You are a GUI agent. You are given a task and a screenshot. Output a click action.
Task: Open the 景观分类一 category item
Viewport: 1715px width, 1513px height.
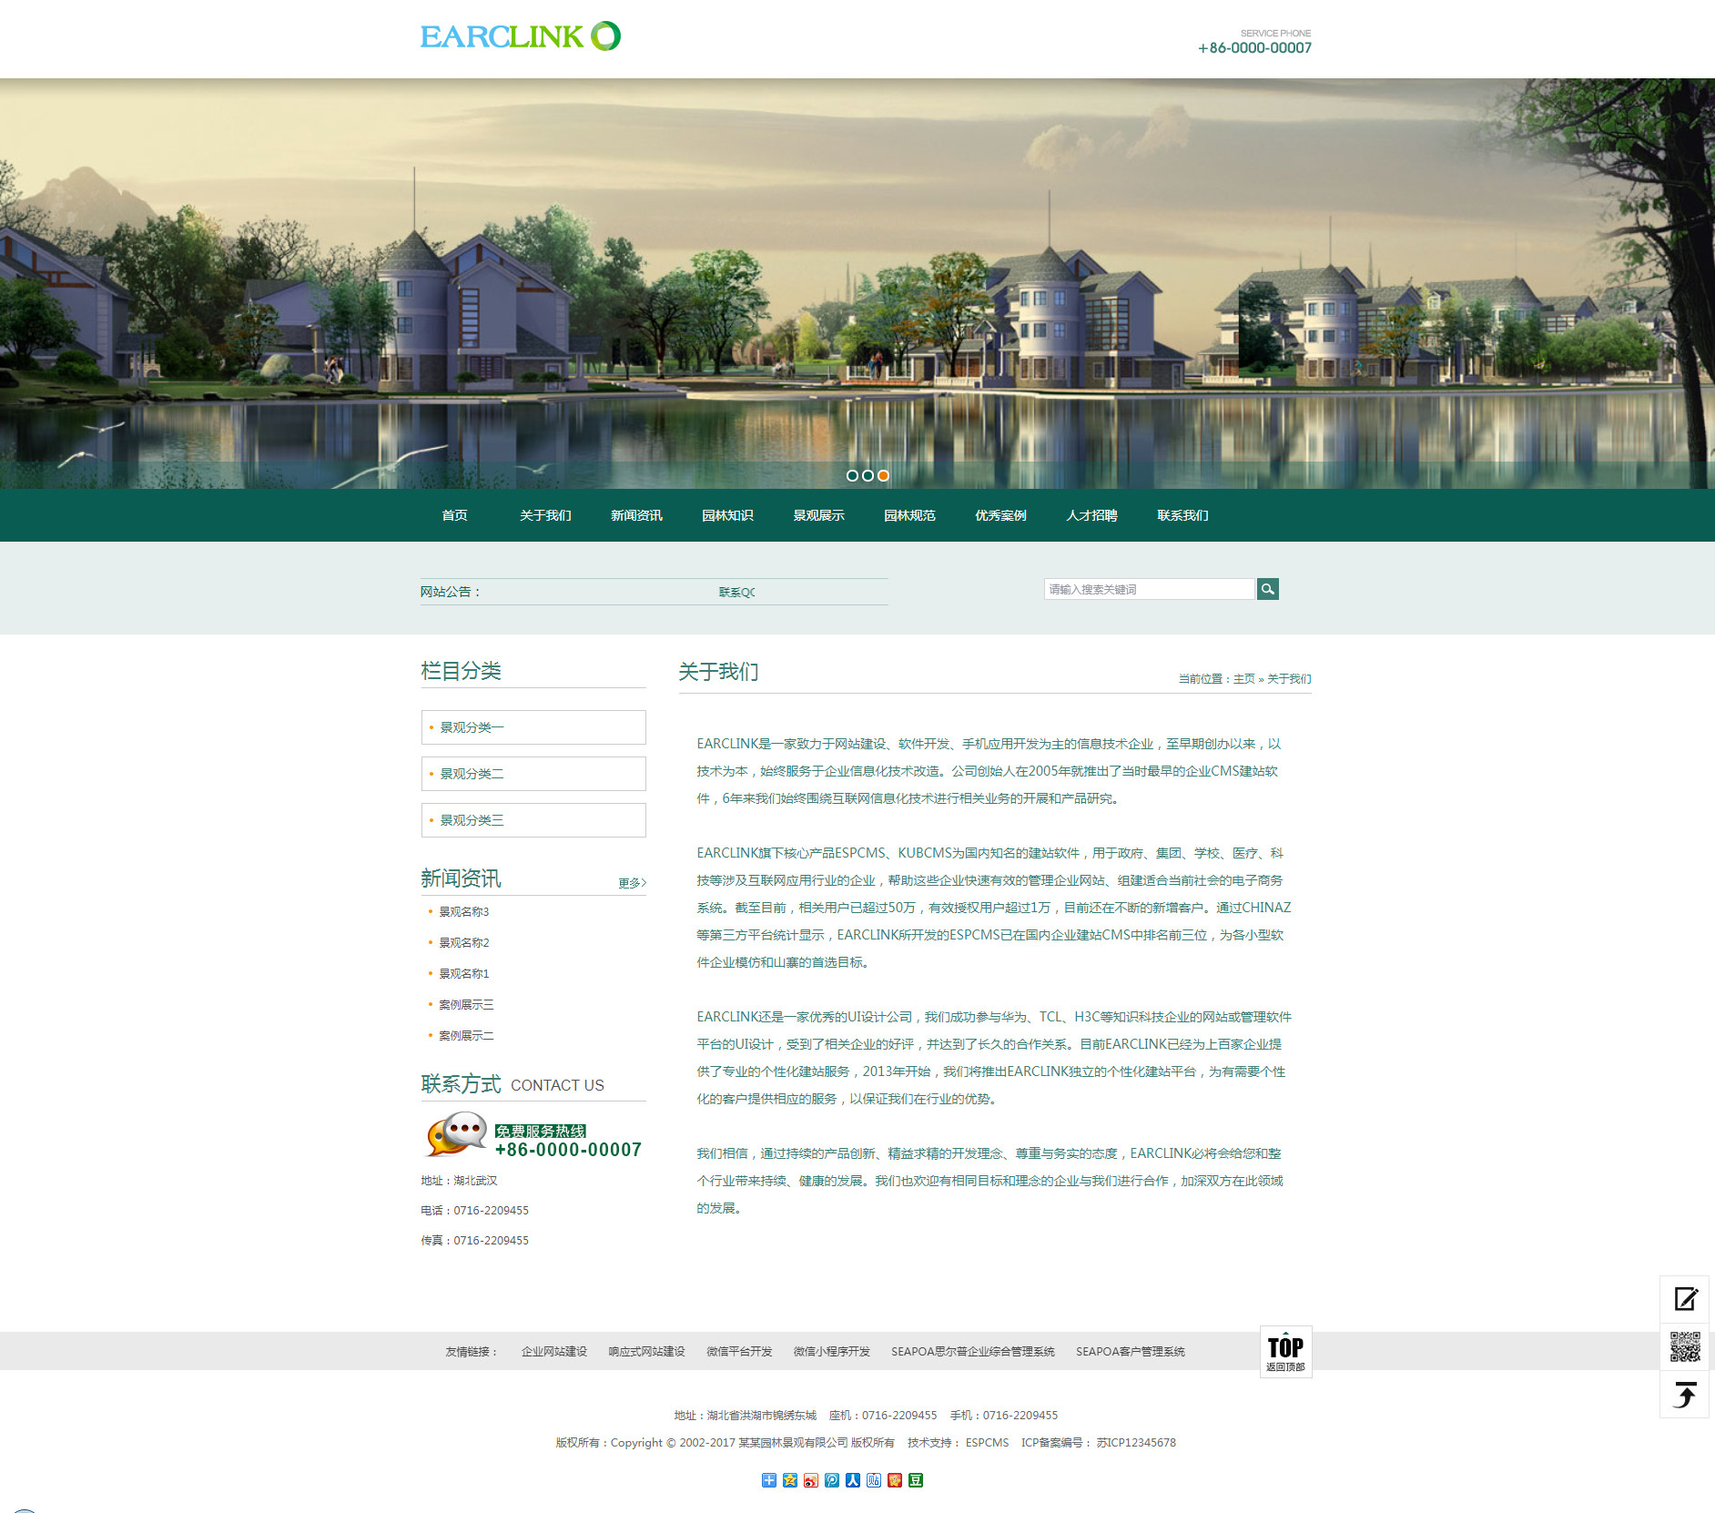click(533, 727)
